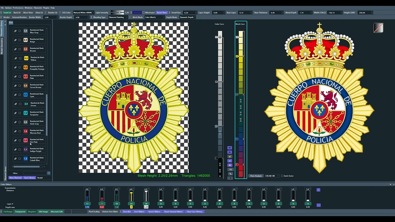Enable the Wireframe checkbox

coord(143,13)
